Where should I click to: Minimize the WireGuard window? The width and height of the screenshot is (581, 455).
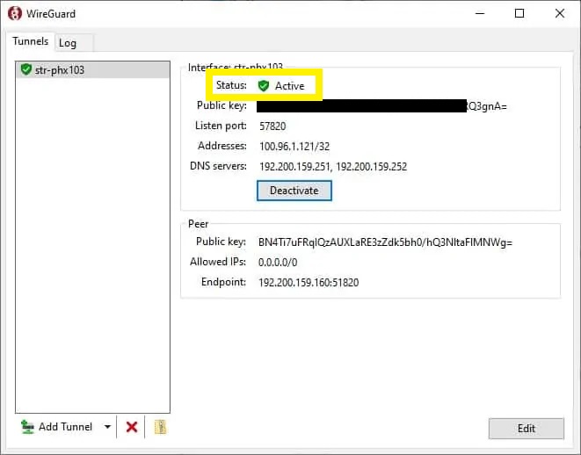480,14
